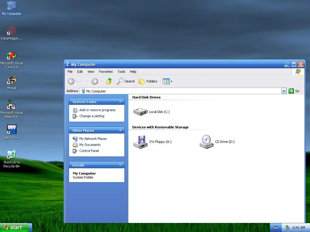Open Control Panel link
Image resolution: width=310 pixels, height=232 pixels.
[89, 151]
